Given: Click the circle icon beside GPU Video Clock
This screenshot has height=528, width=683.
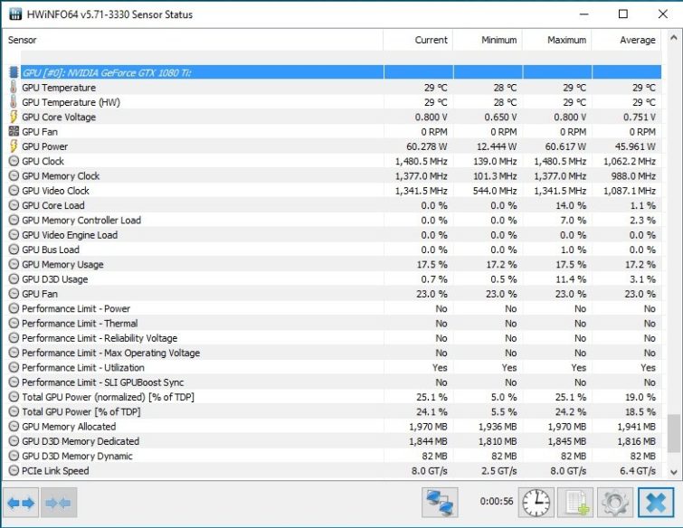Looking at the screenshot, I should point(14,191).
